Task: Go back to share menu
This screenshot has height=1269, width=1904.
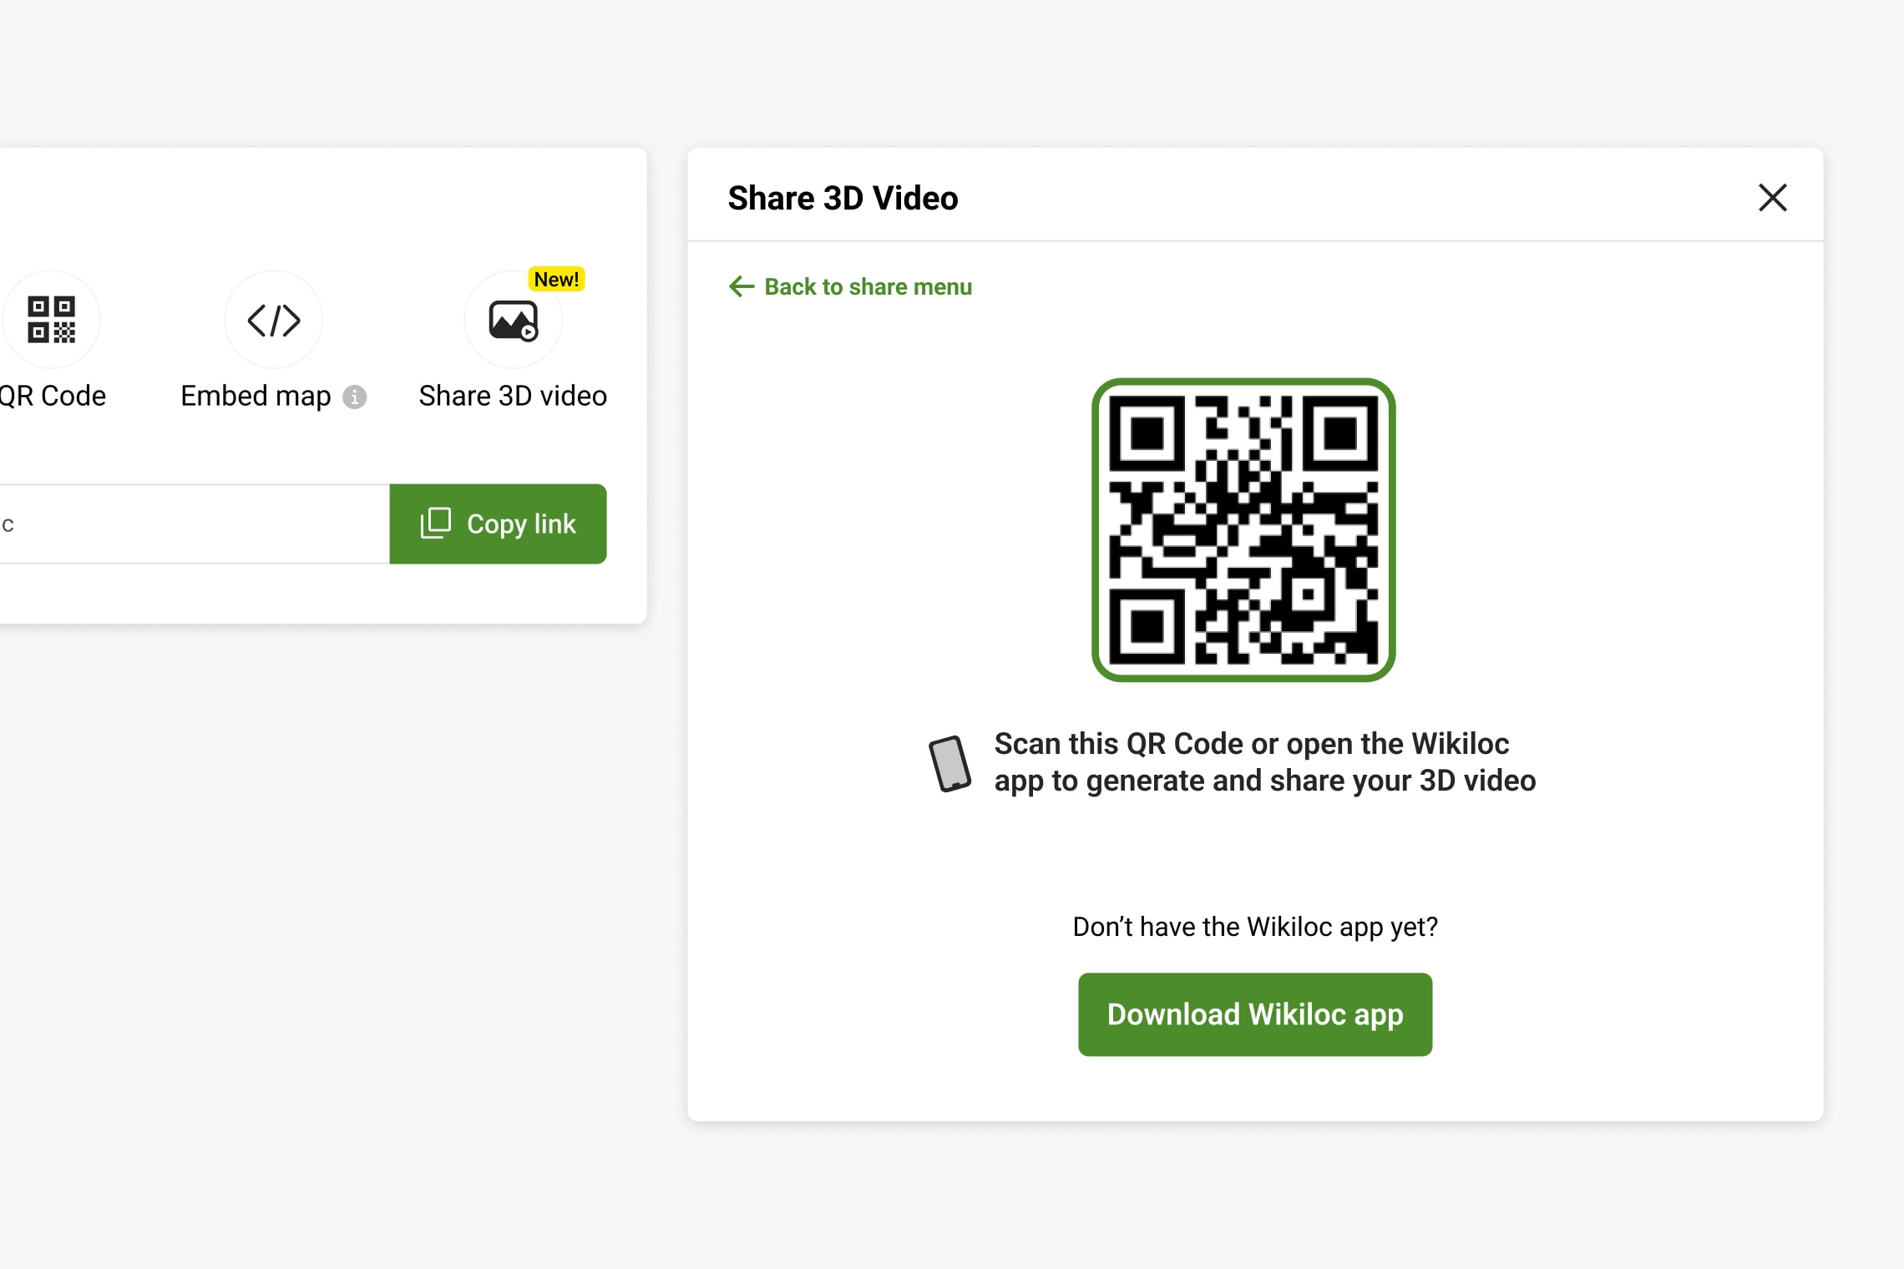Action: 850,286
